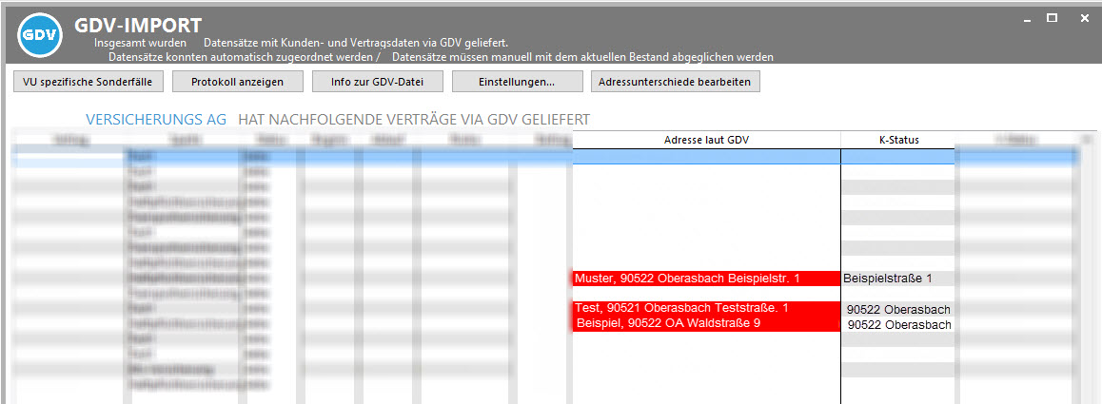The width and height of the screenshot is (1102, 404).
Task: Open VU spezifische Sonderfälle
Action: [x=88, y=82]
